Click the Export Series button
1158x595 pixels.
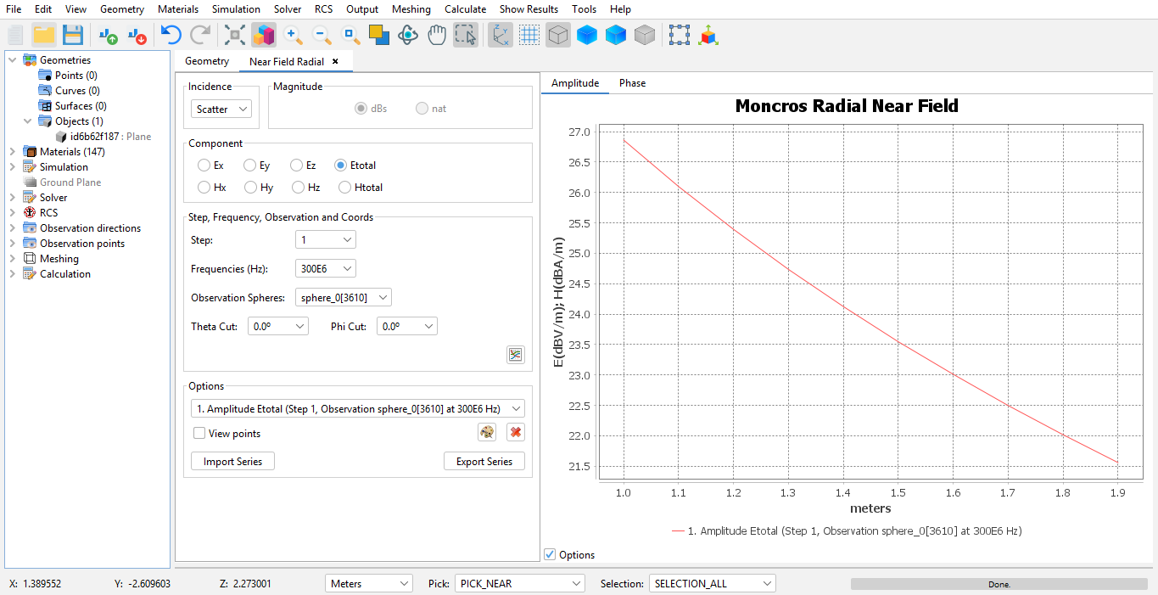coord(484,462)
